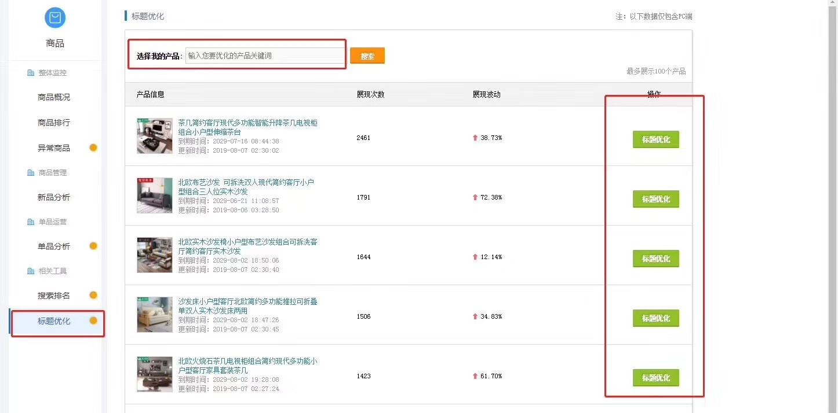This screenshot has width=838, height=413.
Task: Go to 异常商品 menu item
Action: click(54, 148)
